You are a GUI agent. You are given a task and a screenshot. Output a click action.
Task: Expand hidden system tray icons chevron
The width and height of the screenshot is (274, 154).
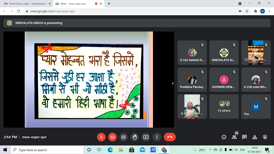click(x=210, y=150)
